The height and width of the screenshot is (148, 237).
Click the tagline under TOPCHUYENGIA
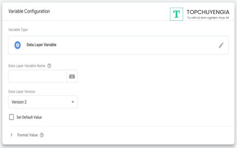[x=208, y=18]
